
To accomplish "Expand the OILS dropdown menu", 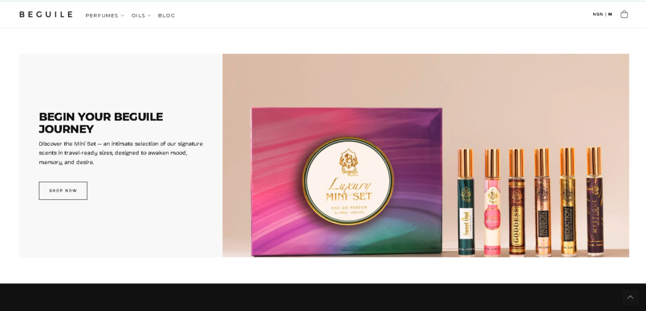I will 141,15.
